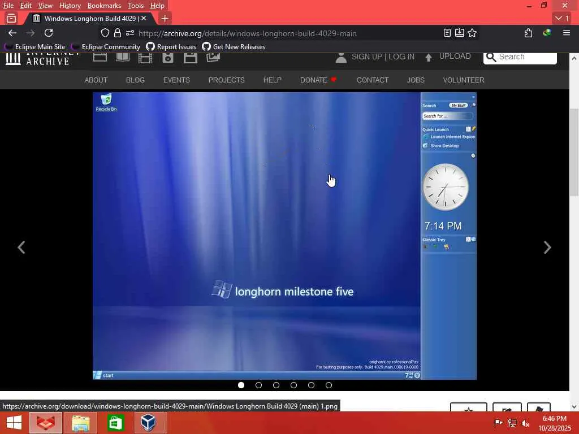Click the Longhorn desktop screenshot image

click(x=285, y=236)
